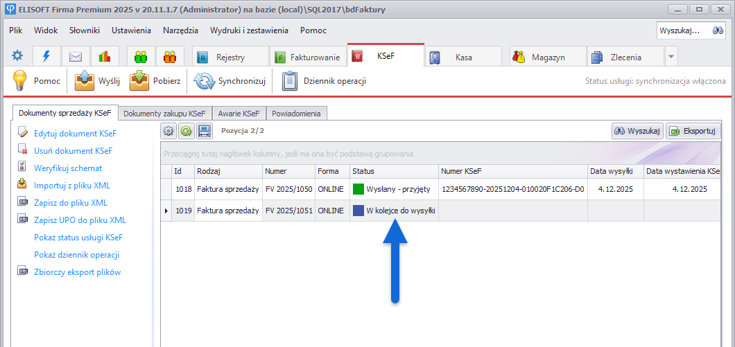Click the Pobierz download icon
735x347 pixels.
140,81
